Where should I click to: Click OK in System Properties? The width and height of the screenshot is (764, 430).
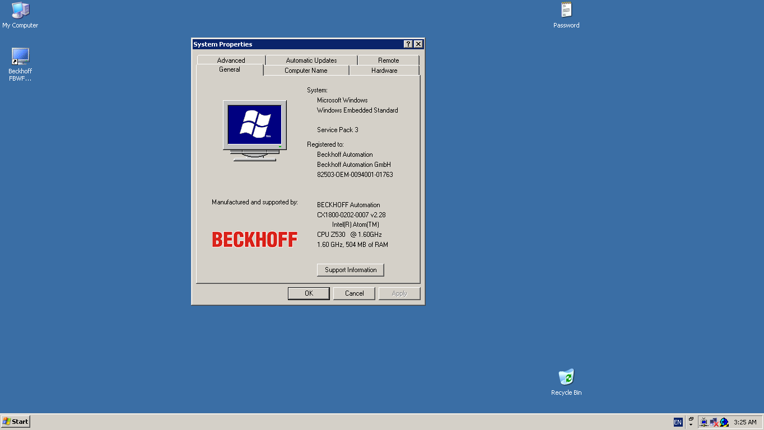309,293
